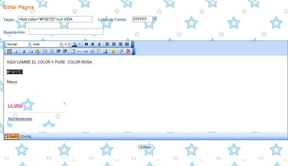Screen dimensions: 288x166
Task: Switch to the Diseño tab
Action: [x=12, y=137]
